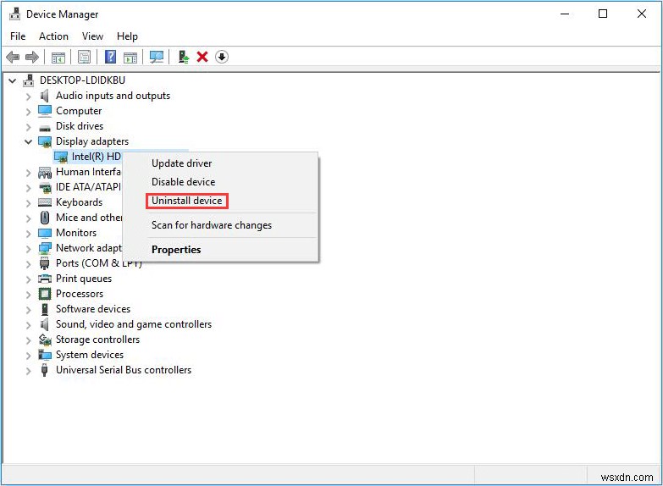
Task: Select the Intel(R) HD adapter entry
Action: pos(97,157)
